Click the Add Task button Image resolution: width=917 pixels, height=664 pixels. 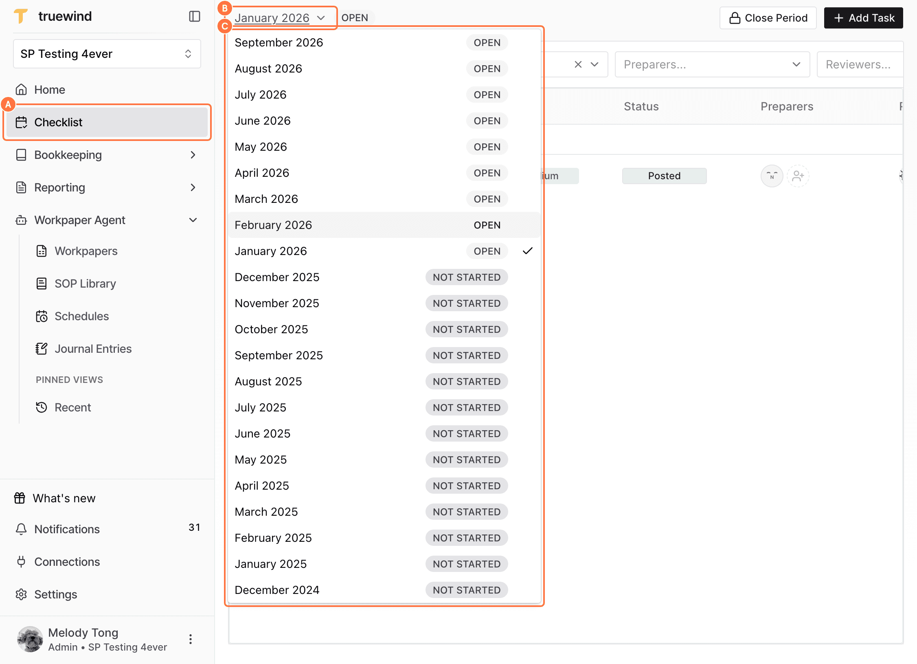point(863,18)
